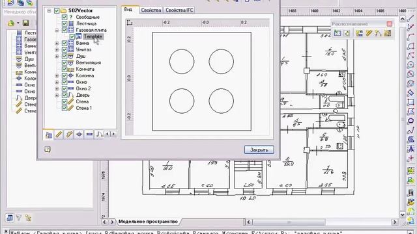417x234 pixels.
Task: Toggle the Ванна checkbox
Action: tap(65, 43)
